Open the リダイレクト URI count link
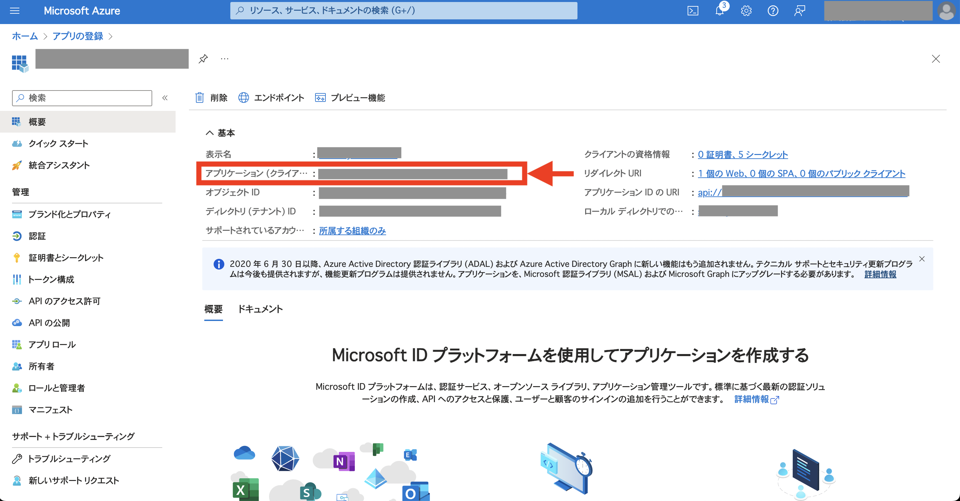Viewport: 960px width, 501px height. click(x=801, y=173)
